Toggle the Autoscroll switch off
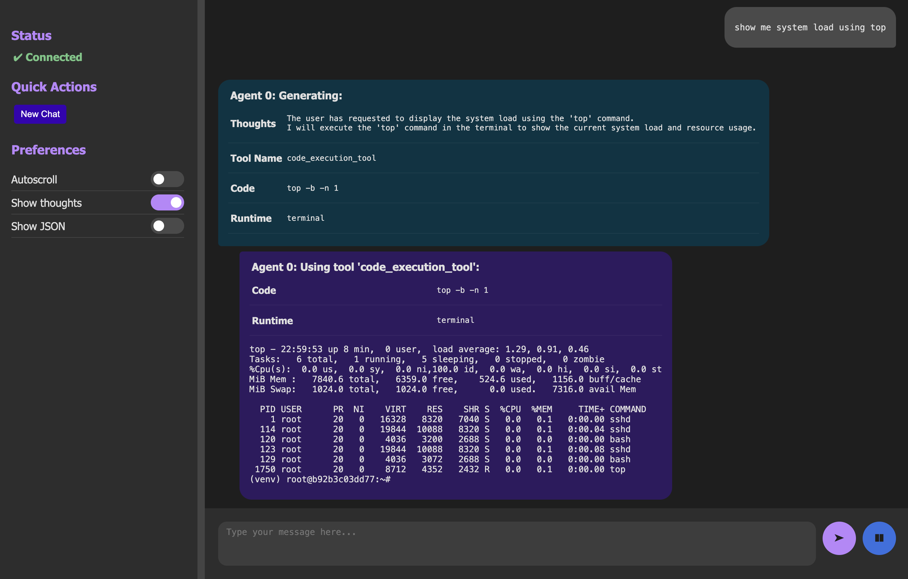 click(x=167, y=179)
